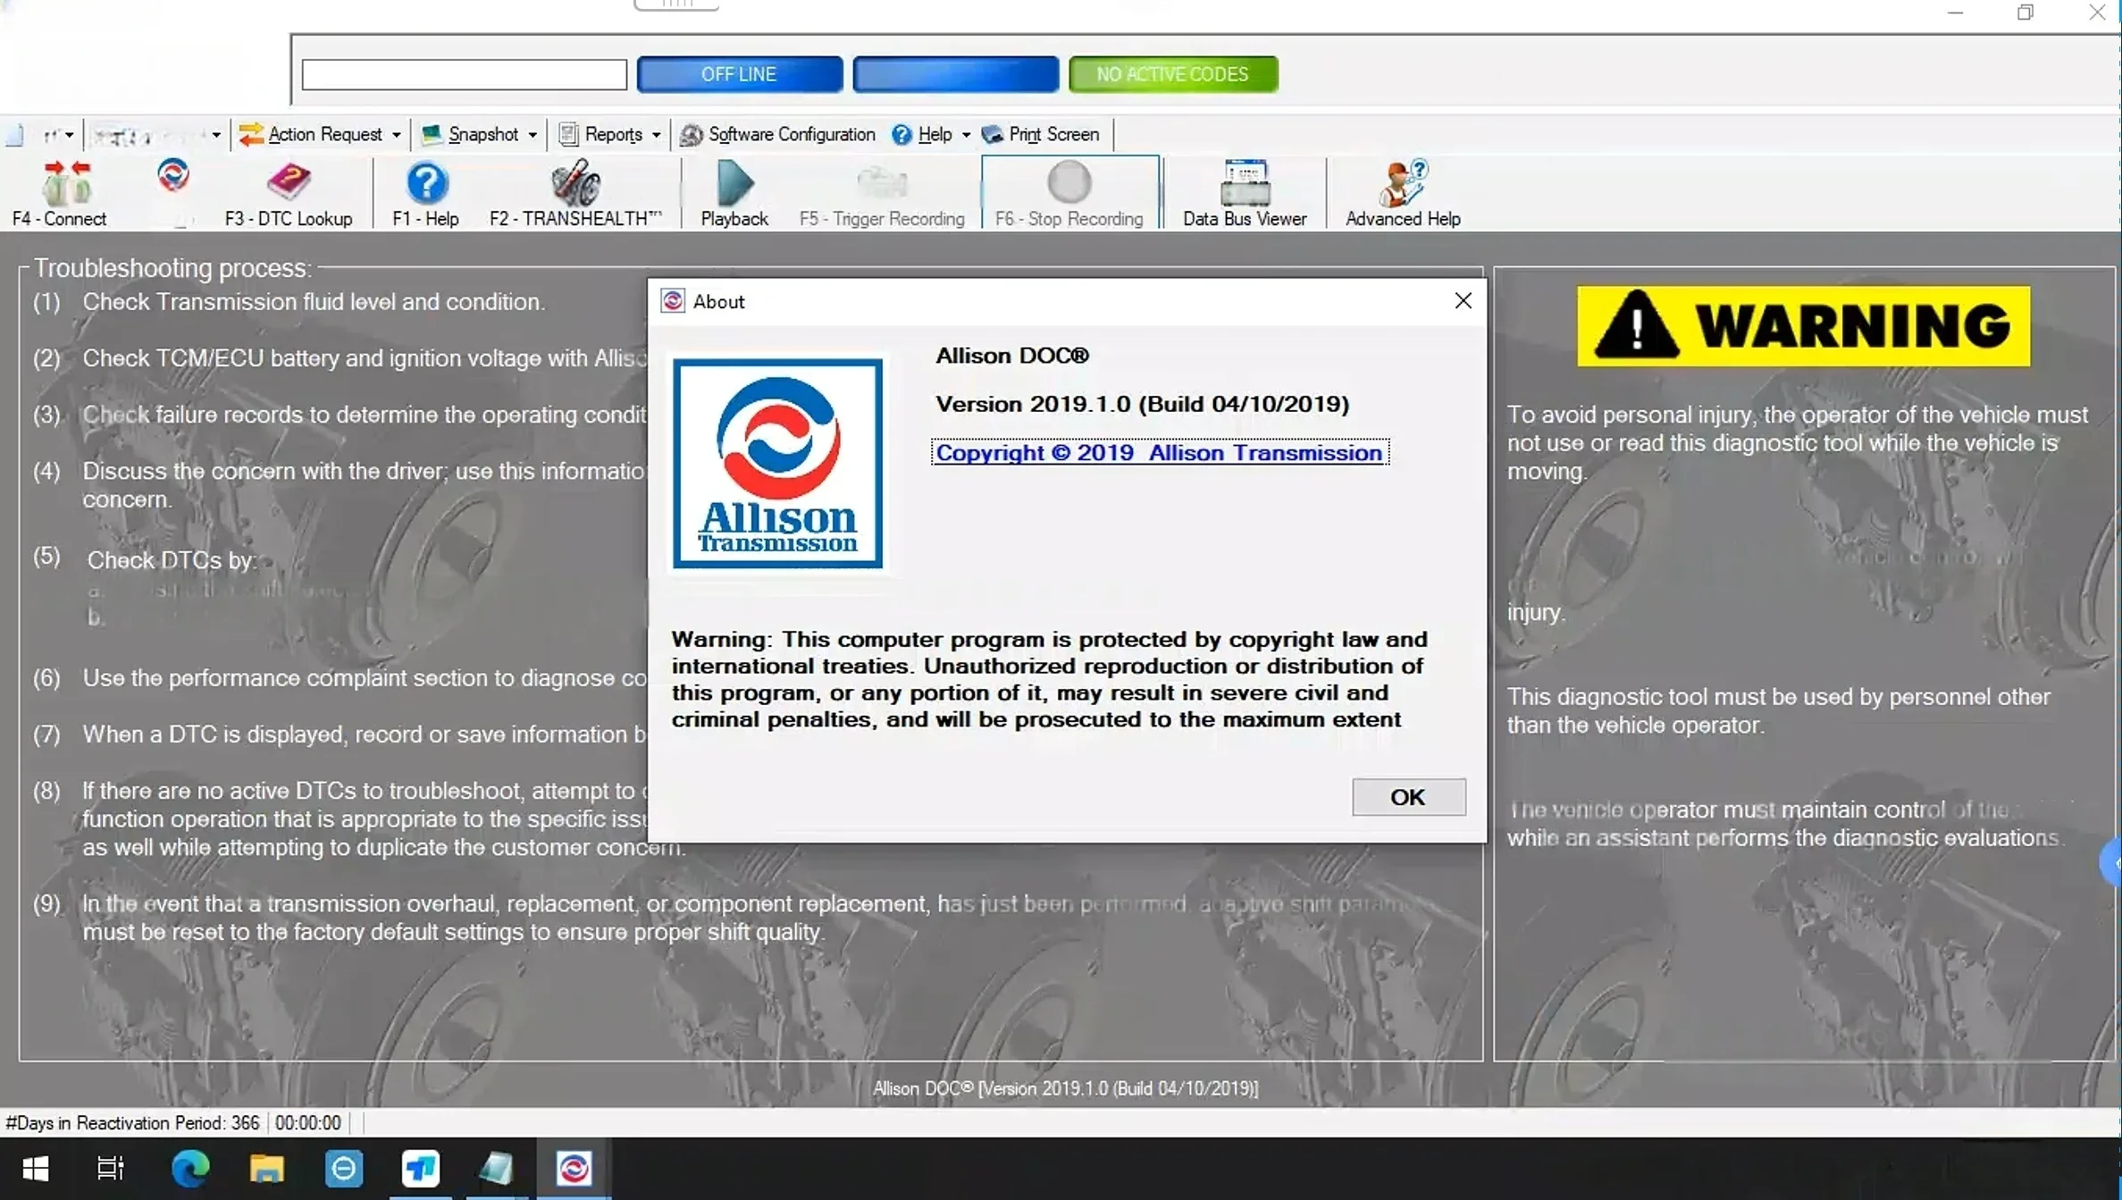Open the Data Bus Viewer
Screen dimensions: 2122x1200
click(1245, 193)
